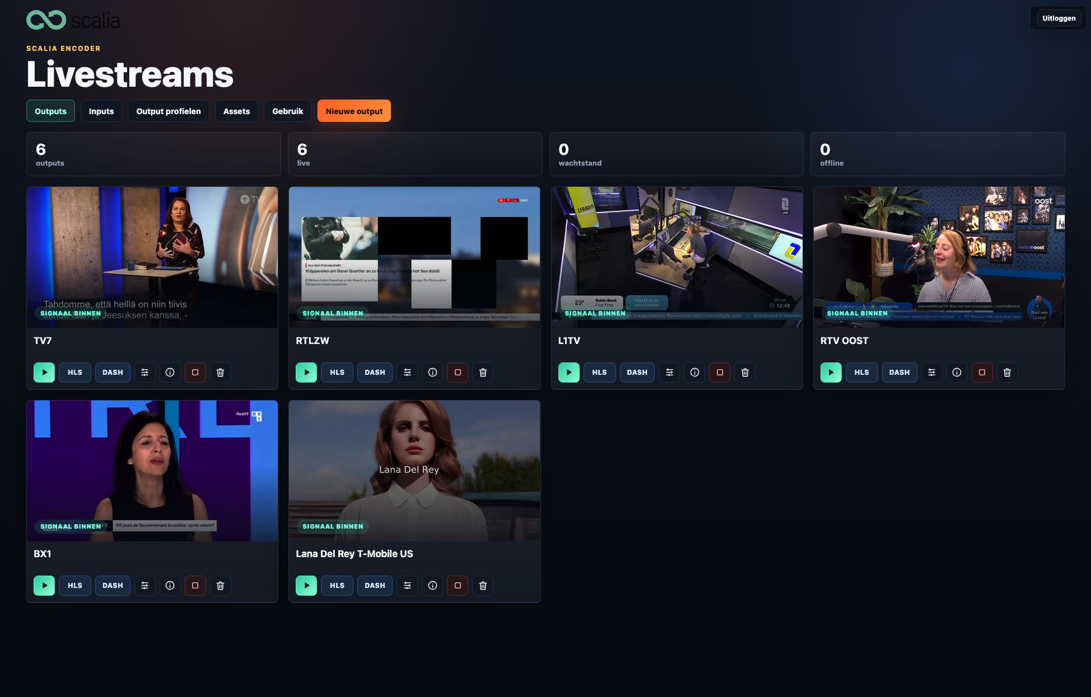The height and width of the screenshot is (697, 1091).
Task: Delete the TV7 output
Action: (221, 373)
